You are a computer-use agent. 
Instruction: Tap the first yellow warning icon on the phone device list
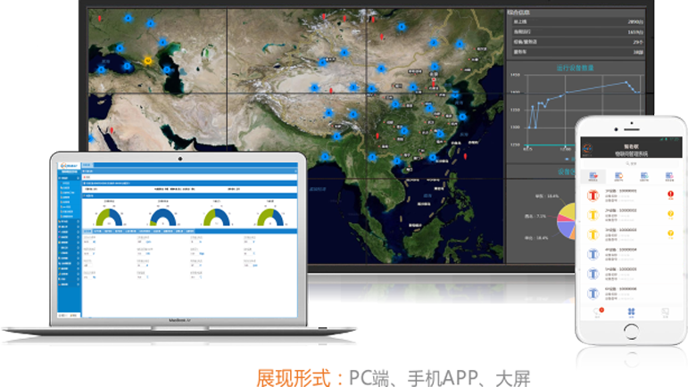[x=670, y=215]
